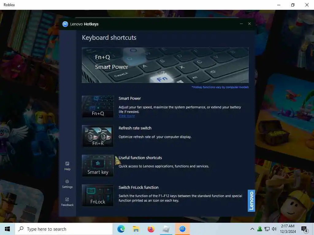Open File Explorer from the taskbar

point(136,229)
